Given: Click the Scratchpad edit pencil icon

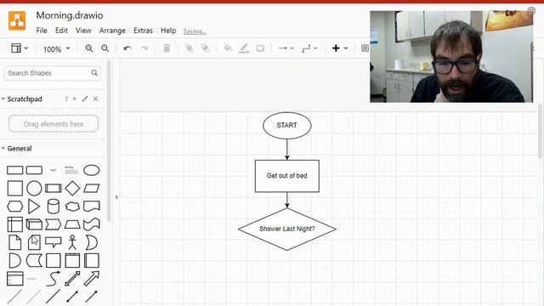Looking at the screenshot, I should 85,99.
